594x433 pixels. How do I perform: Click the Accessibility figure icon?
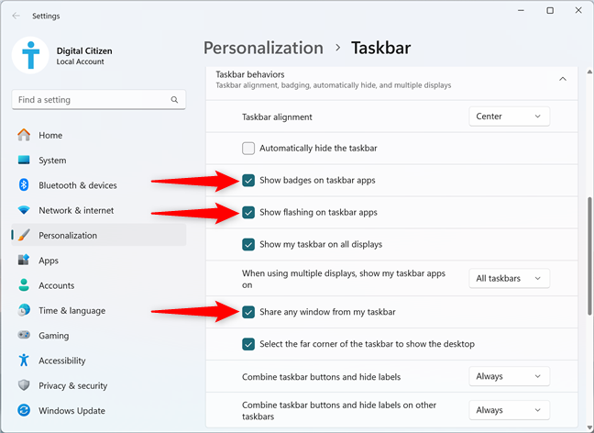pyautogui.click(x=24, y=361)
